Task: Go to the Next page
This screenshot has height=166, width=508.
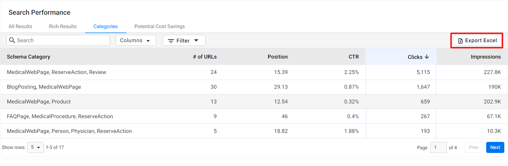Action: 495,147
